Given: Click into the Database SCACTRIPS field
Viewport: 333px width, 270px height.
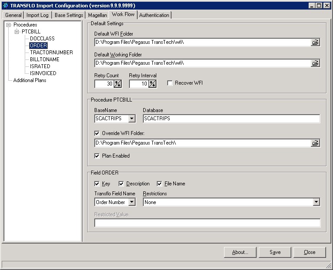Looking at the screenshot, I should click(x=231, y=119).
